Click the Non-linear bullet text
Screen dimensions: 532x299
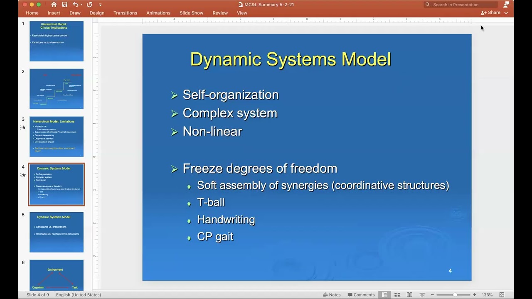tap(212, 131)
